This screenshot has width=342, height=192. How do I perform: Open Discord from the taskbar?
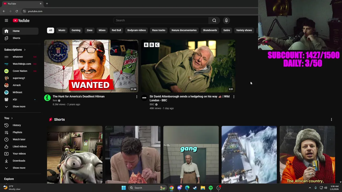tap(179, 188)
